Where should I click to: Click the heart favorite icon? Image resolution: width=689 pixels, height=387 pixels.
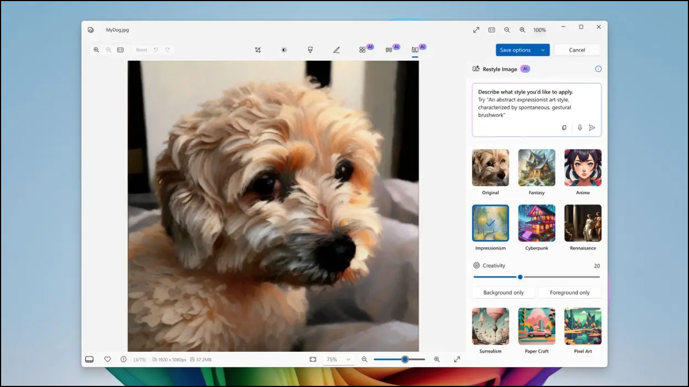click(107, 359)
